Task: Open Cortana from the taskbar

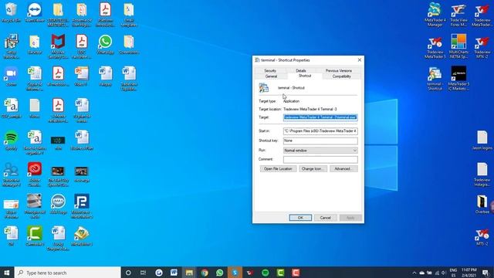Action: (128, 273)
